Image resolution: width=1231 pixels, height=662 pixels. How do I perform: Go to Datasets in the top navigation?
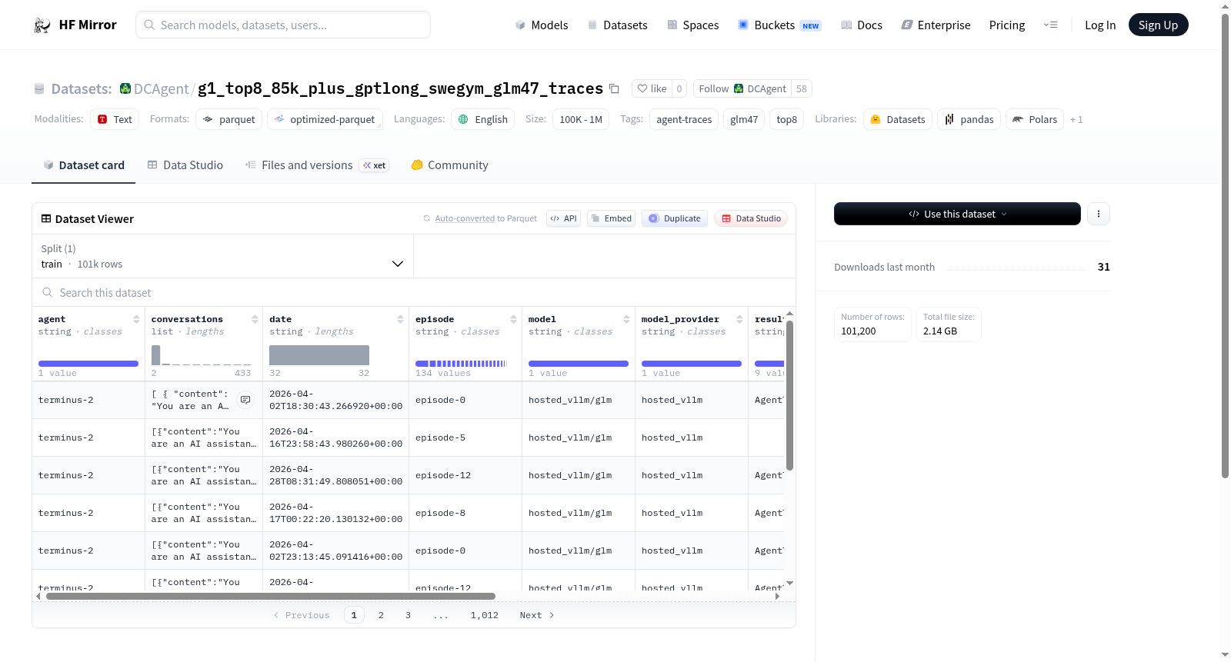(x=617, y=25)
